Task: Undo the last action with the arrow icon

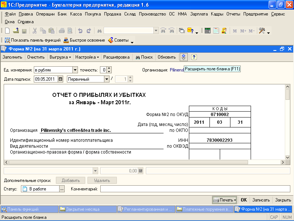Action: 80,31
